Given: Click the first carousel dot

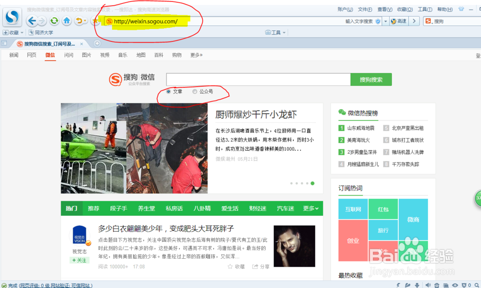Looking at the screenshot, I should (291, 183).
